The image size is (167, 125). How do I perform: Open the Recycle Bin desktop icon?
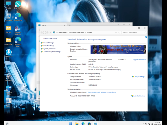point(9,17)
